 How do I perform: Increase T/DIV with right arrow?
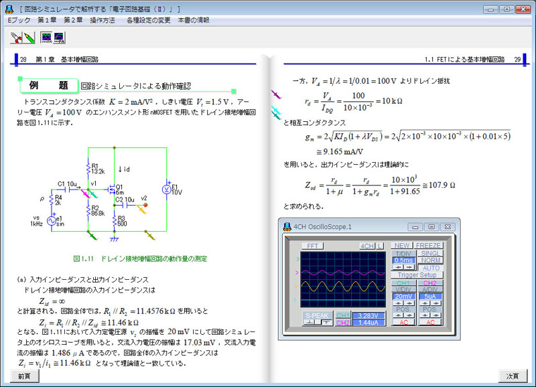[x=409, y=267]
